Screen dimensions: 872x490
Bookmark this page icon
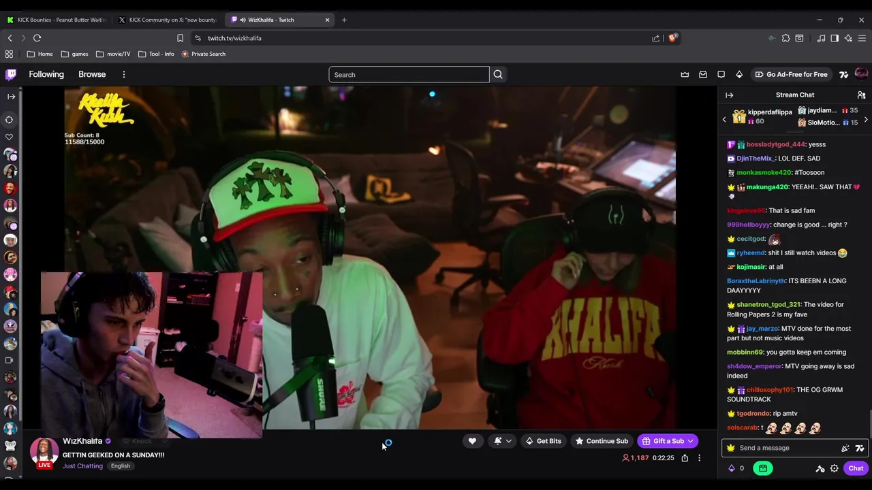180,38
